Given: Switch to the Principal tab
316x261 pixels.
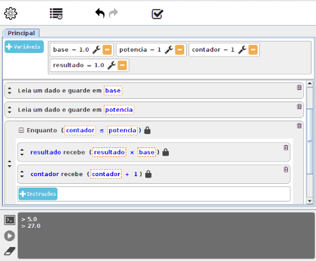Looking at the screenshot, I should (x=21, y=33).
